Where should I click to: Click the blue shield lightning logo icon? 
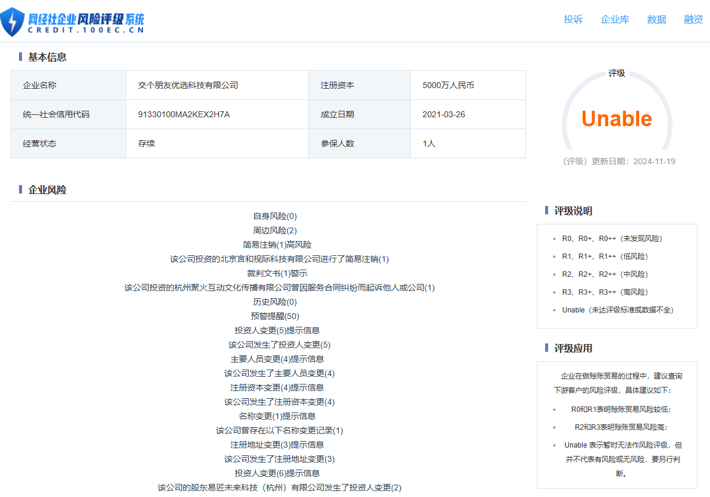(x=12, y=22)
